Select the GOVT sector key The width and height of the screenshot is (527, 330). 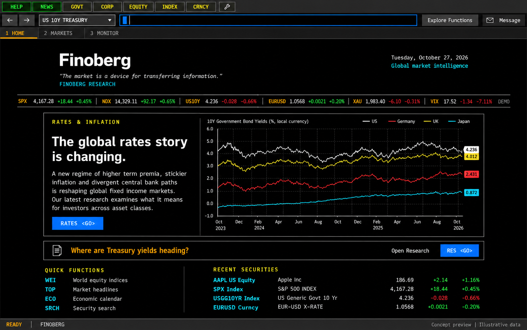point(77,7)
